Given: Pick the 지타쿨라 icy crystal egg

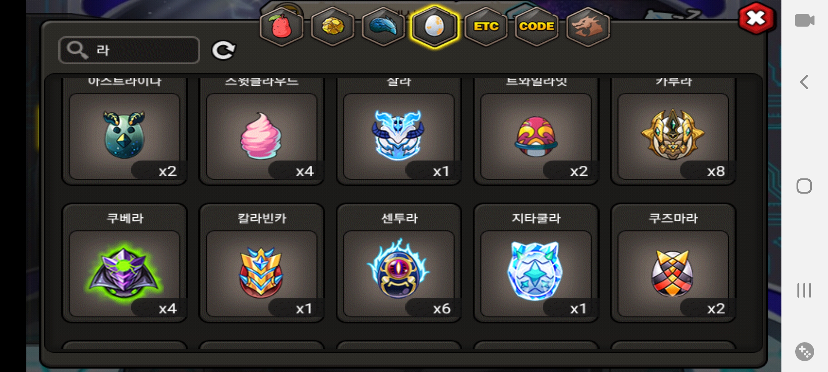Looking at the screenshot, I should (x=536, y=263).
